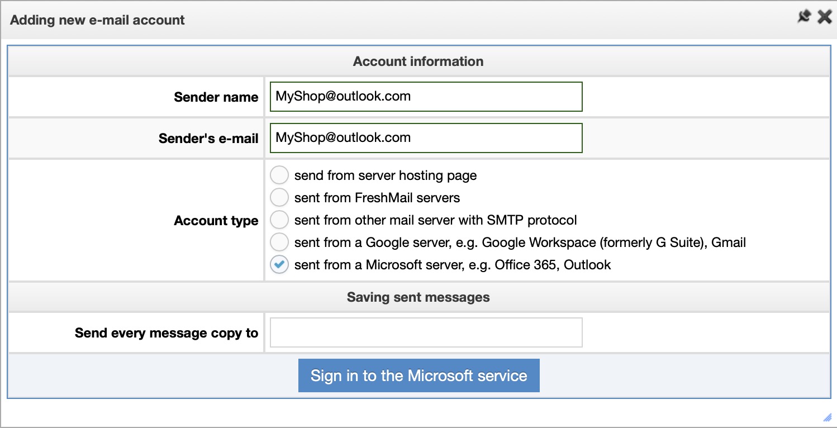This screenshot has height=428, width=837.
Task: Click the Send every message copy to field
Action: pos(426,332)
